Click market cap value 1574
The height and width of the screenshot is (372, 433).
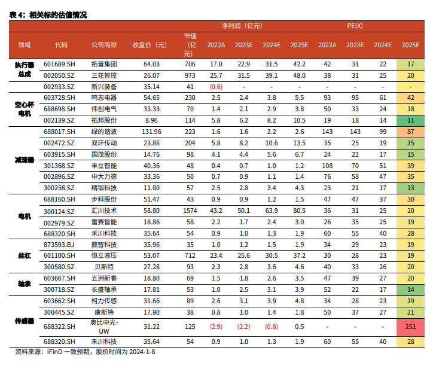coord(190,211)
